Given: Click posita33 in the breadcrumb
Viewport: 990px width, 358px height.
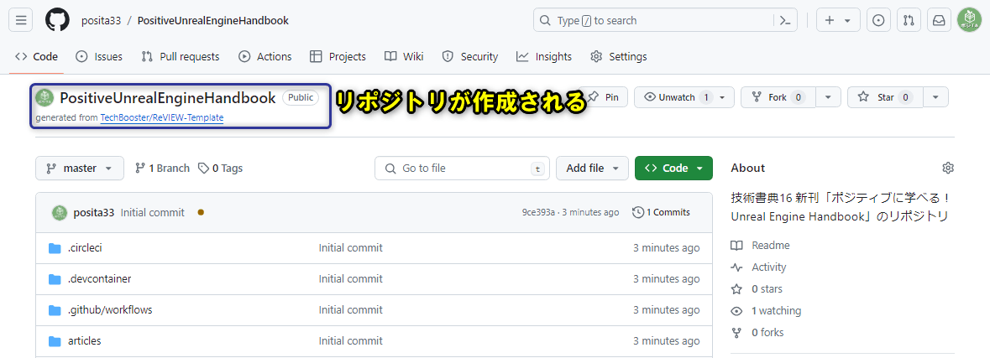Looking at the screenshot, I should (x=101, y=20).
